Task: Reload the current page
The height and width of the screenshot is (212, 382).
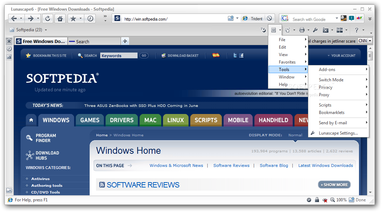Action: point(48,18)
